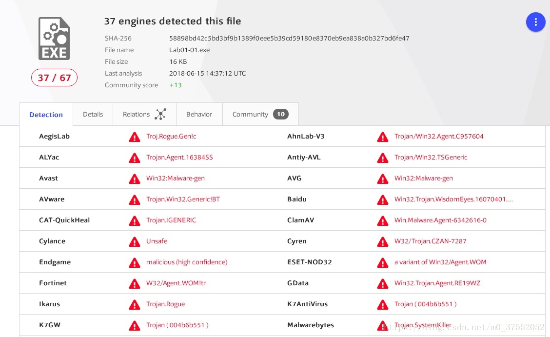Click the warning icon for AVG

383,179
